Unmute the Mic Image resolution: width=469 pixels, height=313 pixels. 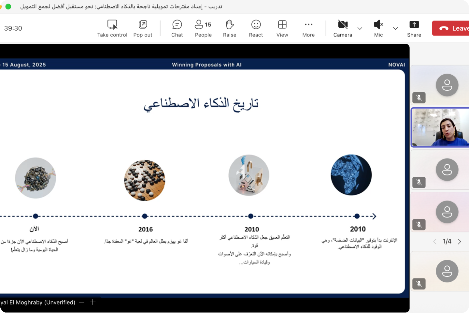pos(378,28)
